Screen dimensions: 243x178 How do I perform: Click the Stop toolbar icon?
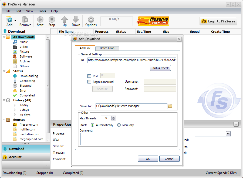click(52, 20)
